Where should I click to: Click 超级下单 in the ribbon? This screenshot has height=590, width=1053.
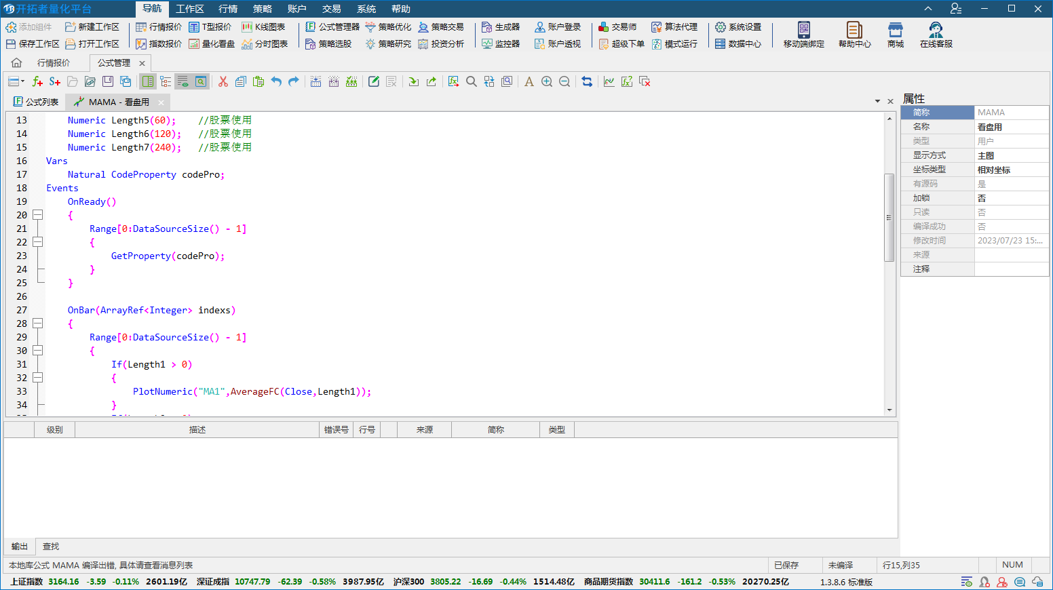621,43
